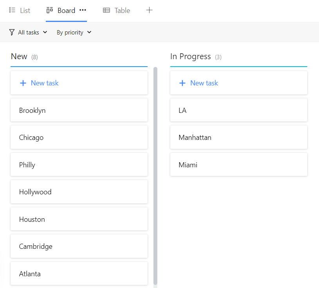The height and width of the screenshot is (288, 319).
Task: Click the Table view grid icon
Action: [106, 10]
